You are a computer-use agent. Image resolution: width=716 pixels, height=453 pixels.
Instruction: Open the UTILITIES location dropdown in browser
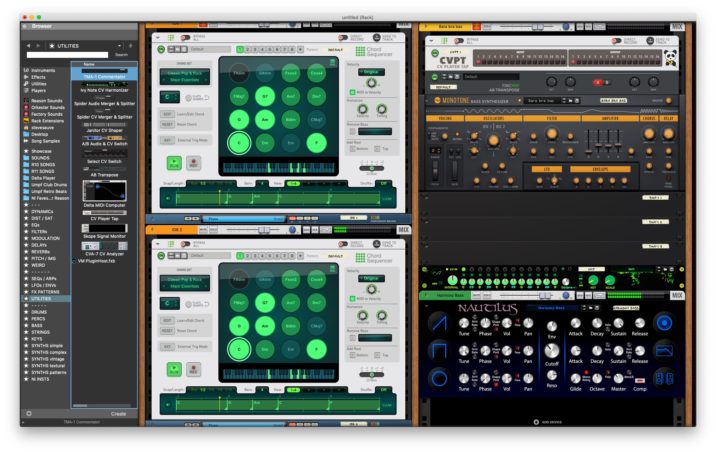pyautogui.click(x=119, y=46)
